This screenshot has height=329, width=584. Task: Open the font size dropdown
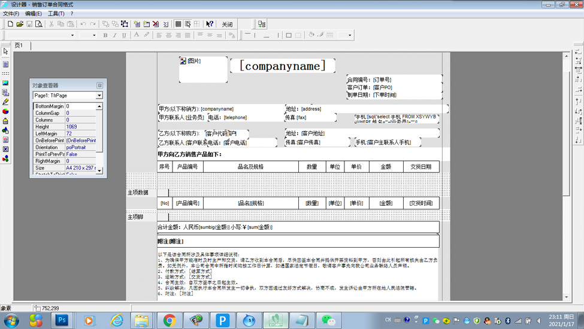[x=94, y=35]
